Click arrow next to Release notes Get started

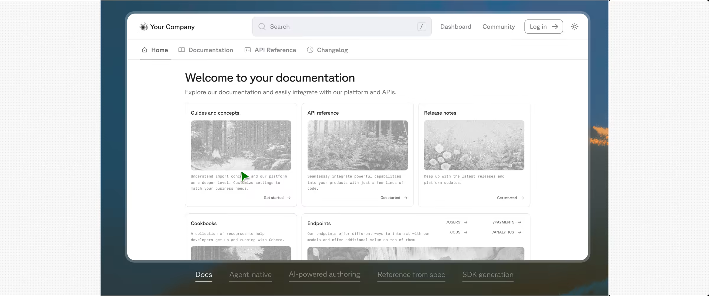(x=522, y=198)
